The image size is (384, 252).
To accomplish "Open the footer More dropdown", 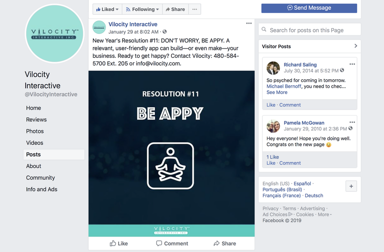I will pyautogui.click(x=325, y=215).
